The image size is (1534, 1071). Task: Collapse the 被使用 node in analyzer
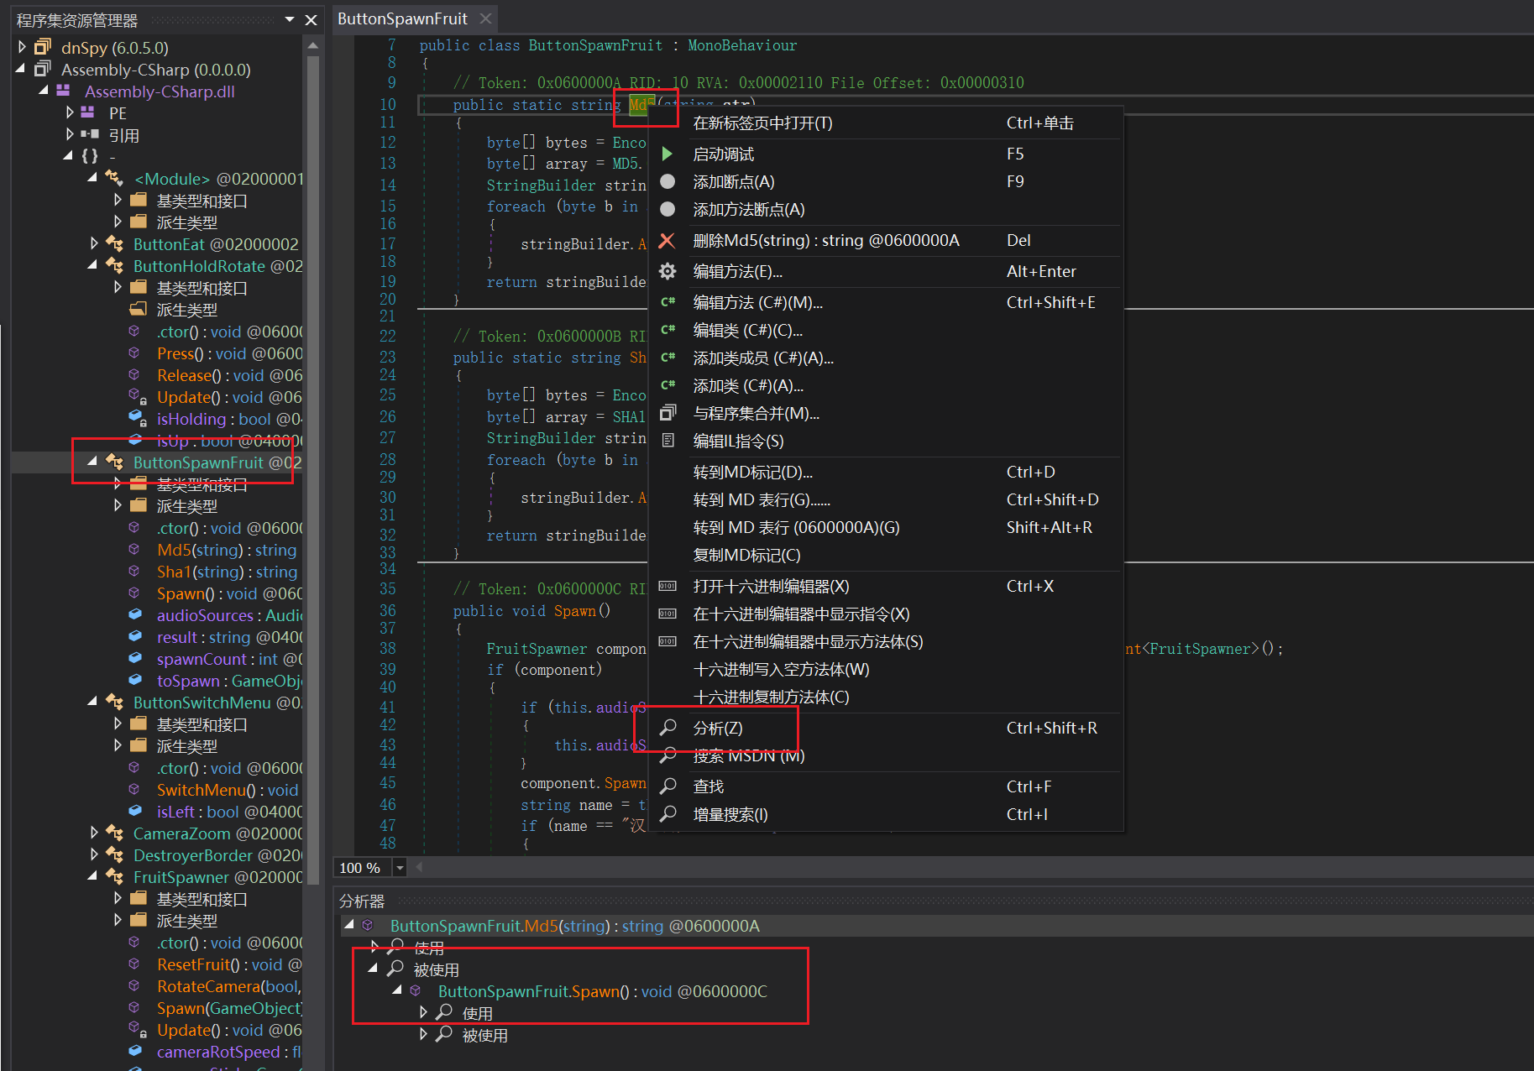(373, 969)
